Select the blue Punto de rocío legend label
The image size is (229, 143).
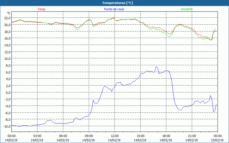coord(114,9)
